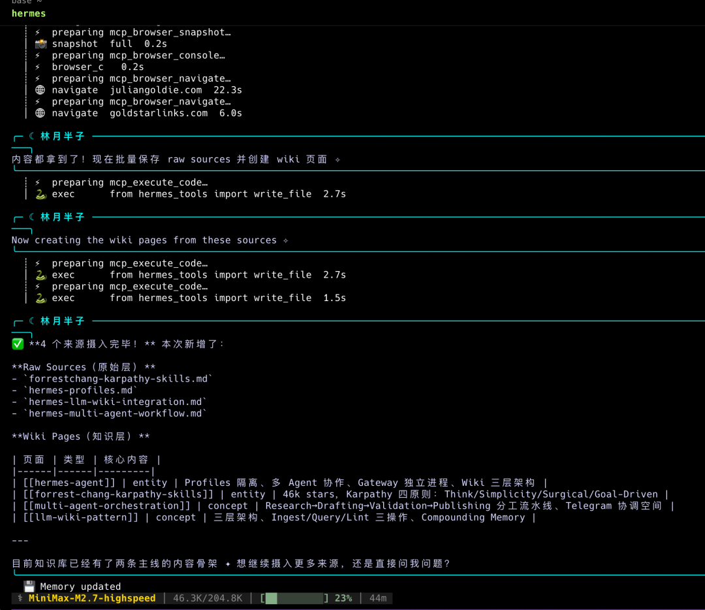The height and width of the screenshot is (610, 705).
Task: Click the second 林月半子 message header
Action: coord(63,217)
